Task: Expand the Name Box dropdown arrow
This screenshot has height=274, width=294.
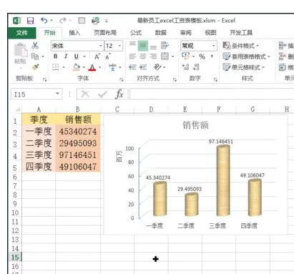Action: coord(57,94)
